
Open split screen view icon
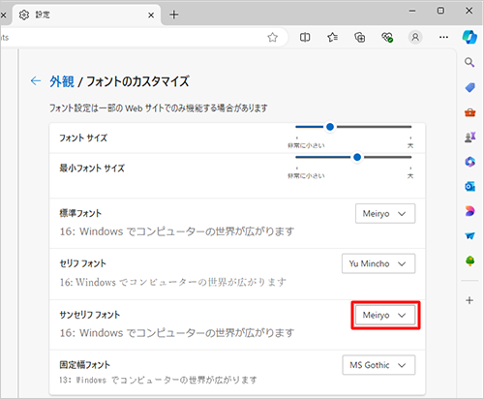point(305,38)
